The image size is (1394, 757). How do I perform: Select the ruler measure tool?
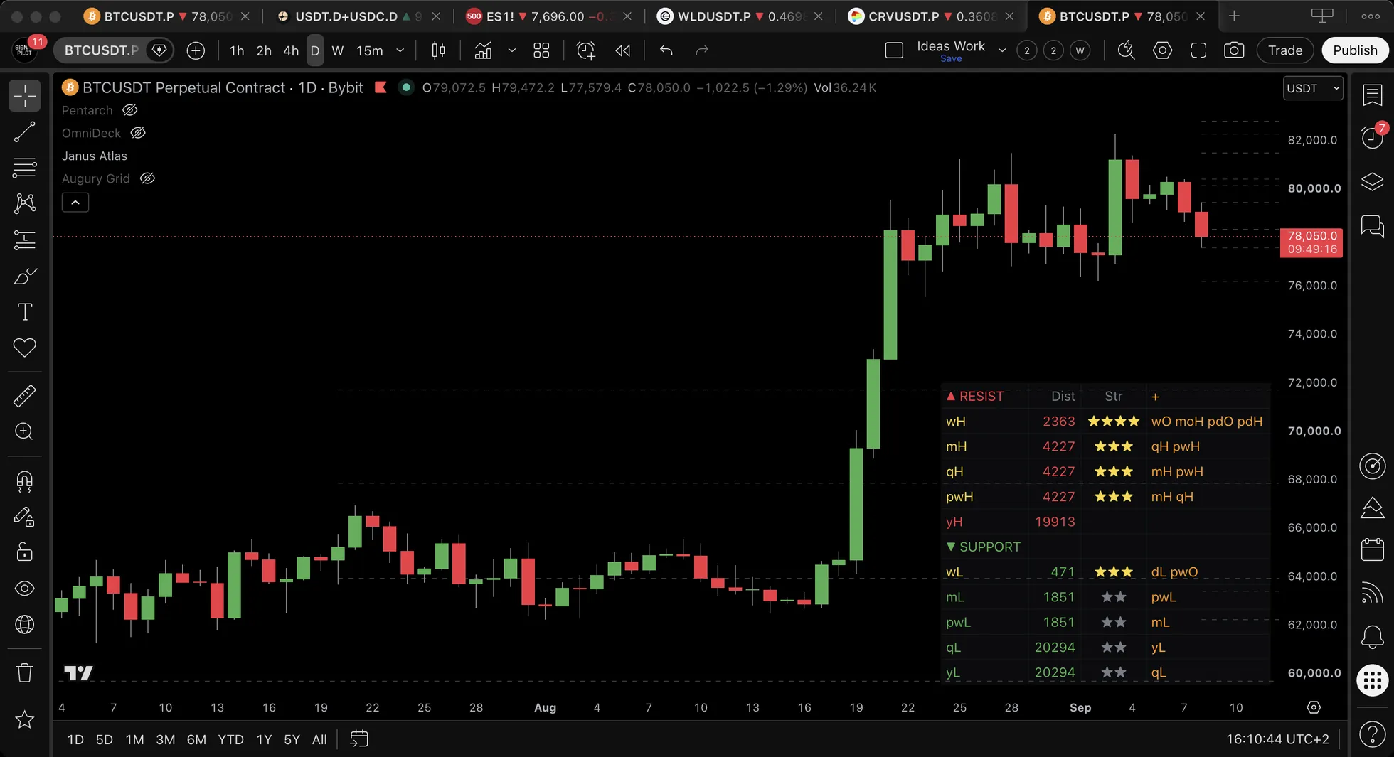pyautogui.click(x=24, y=396)
